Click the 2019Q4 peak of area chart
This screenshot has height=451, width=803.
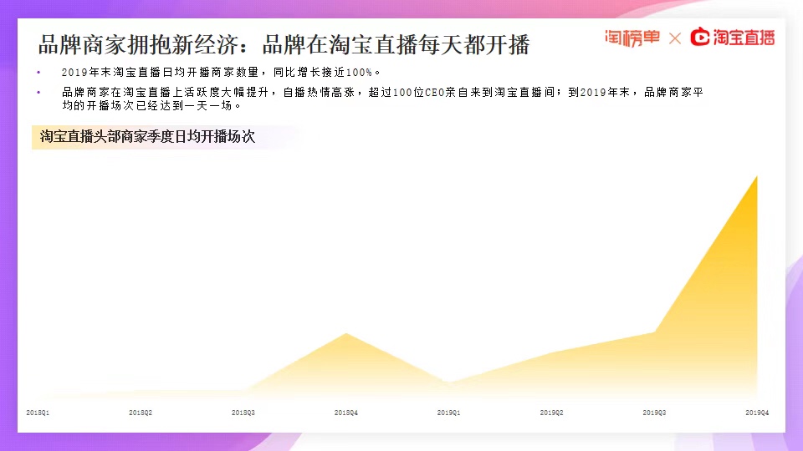tap(756, 179)
